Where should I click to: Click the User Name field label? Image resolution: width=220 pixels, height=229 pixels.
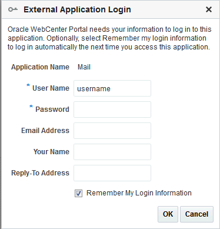point(51,88)
